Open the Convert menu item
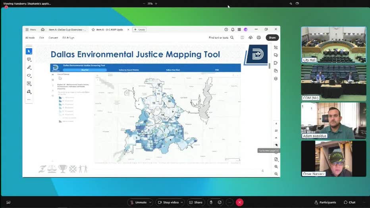Image resolution: width=370 pixels, height=208 pixels. point(53,37)
